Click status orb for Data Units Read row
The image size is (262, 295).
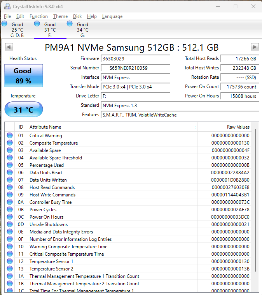click(10, 172)
